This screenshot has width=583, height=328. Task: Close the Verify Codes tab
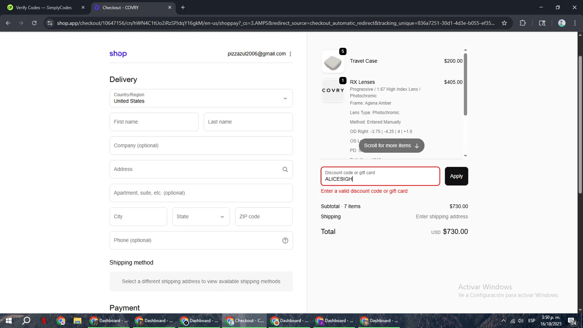83,7
